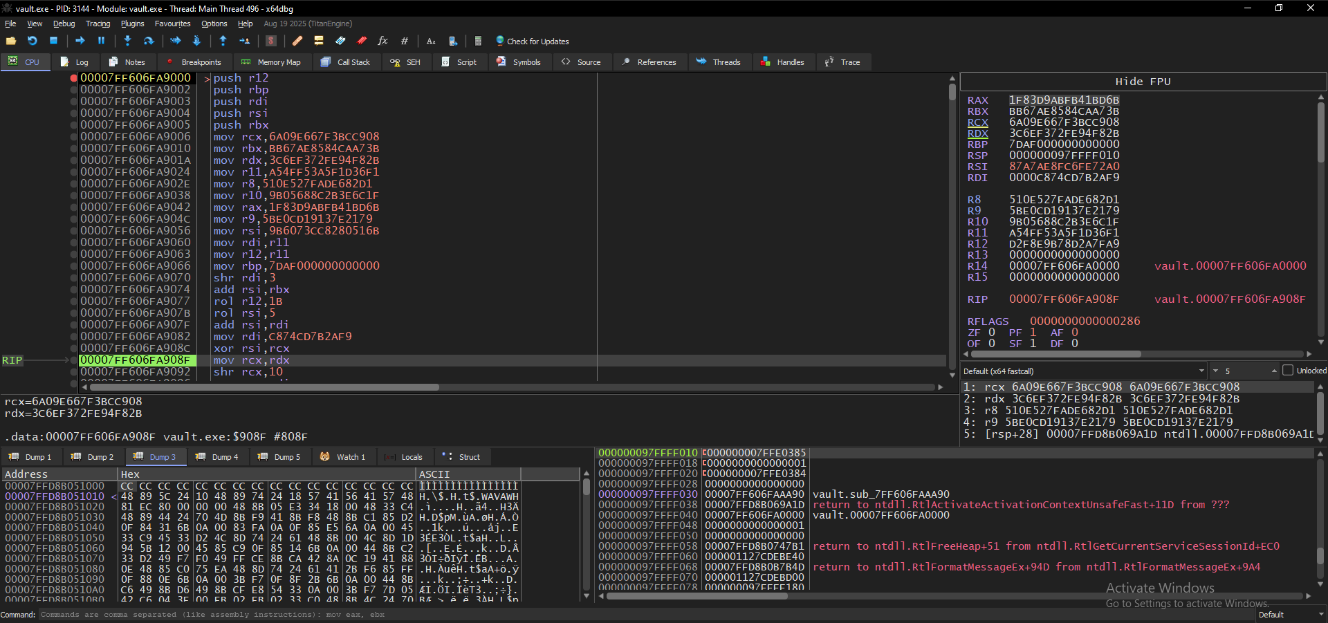The height and width of the screenshot is (623, 1328).
Task: Open the Plugins menu
Action: 132,24
